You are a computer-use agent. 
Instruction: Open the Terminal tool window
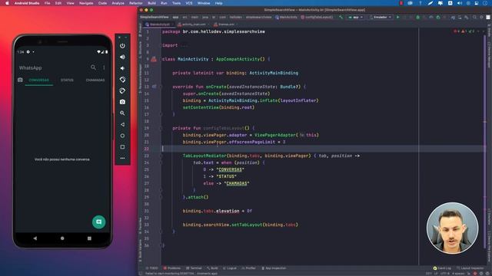pyautogui.click(x=194, y=268)
